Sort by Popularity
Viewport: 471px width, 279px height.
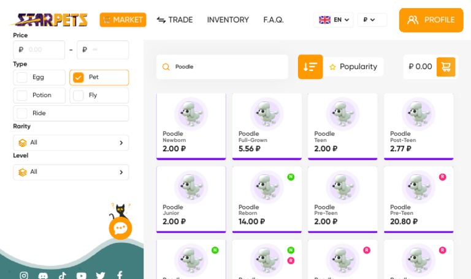353,67
